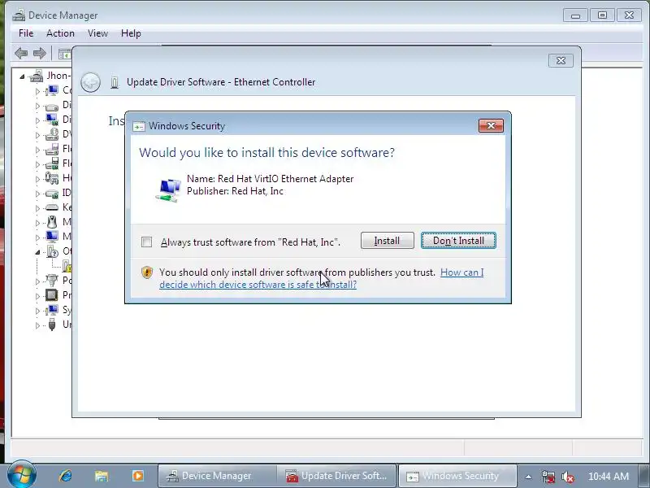The width and height of the screenshot is (650, 488).
Task: Select the IDE controllers icon
Action: tap(52, 194)
